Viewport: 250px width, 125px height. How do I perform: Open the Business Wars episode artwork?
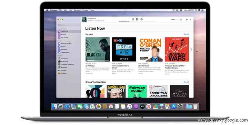click(x=177, y=49)
